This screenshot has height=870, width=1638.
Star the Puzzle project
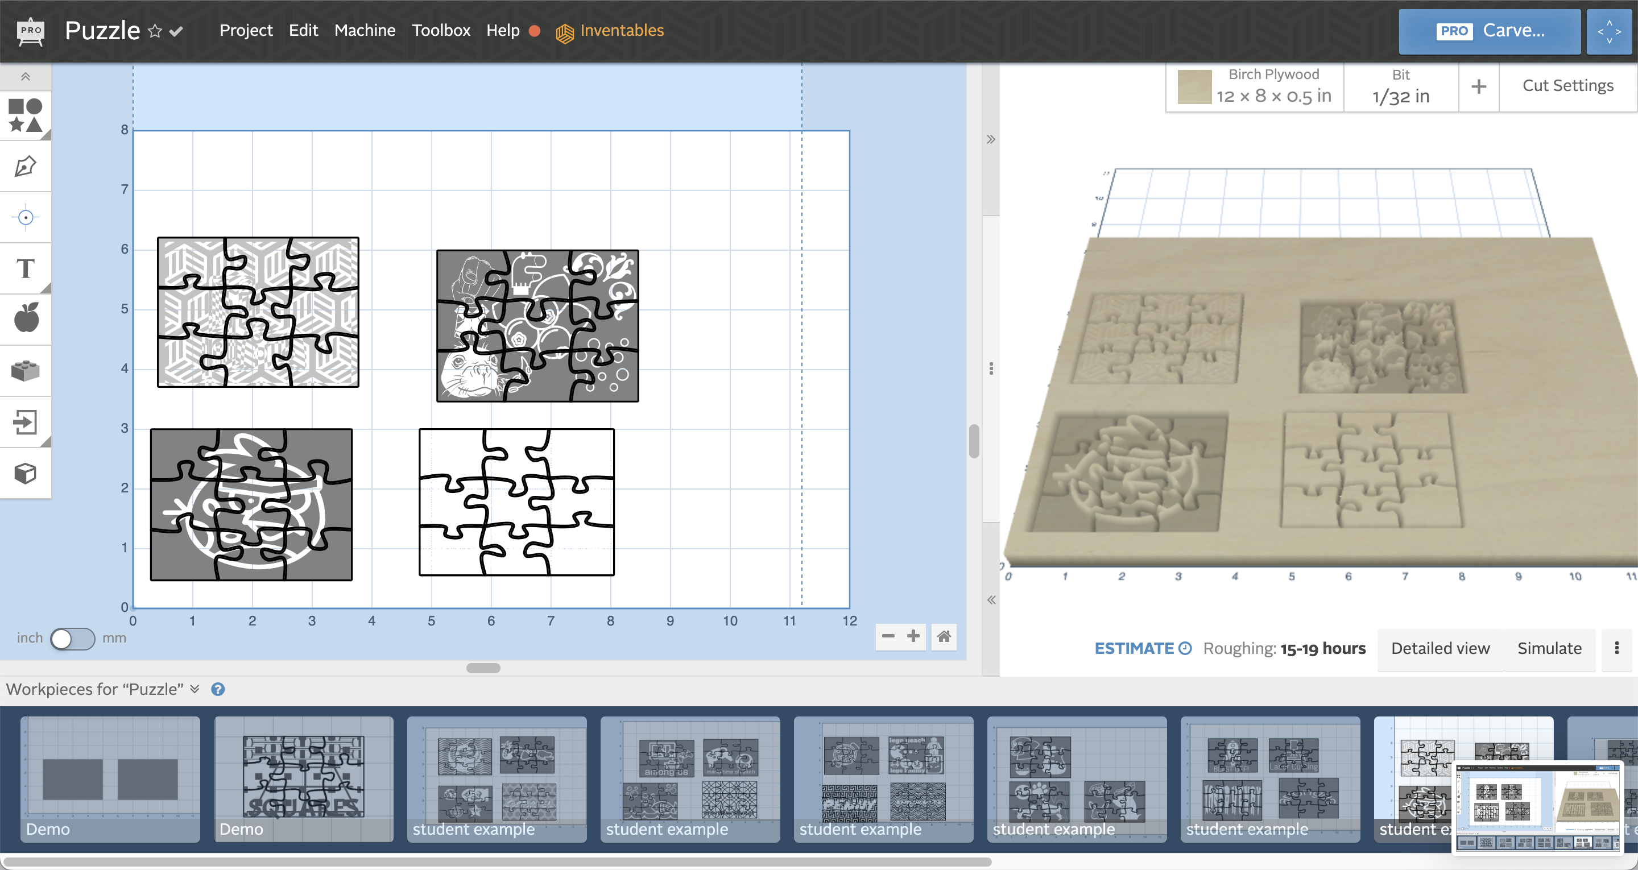point(155,31)
